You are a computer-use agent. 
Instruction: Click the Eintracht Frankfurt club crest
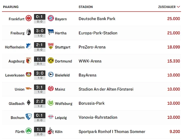coord(29,18)
